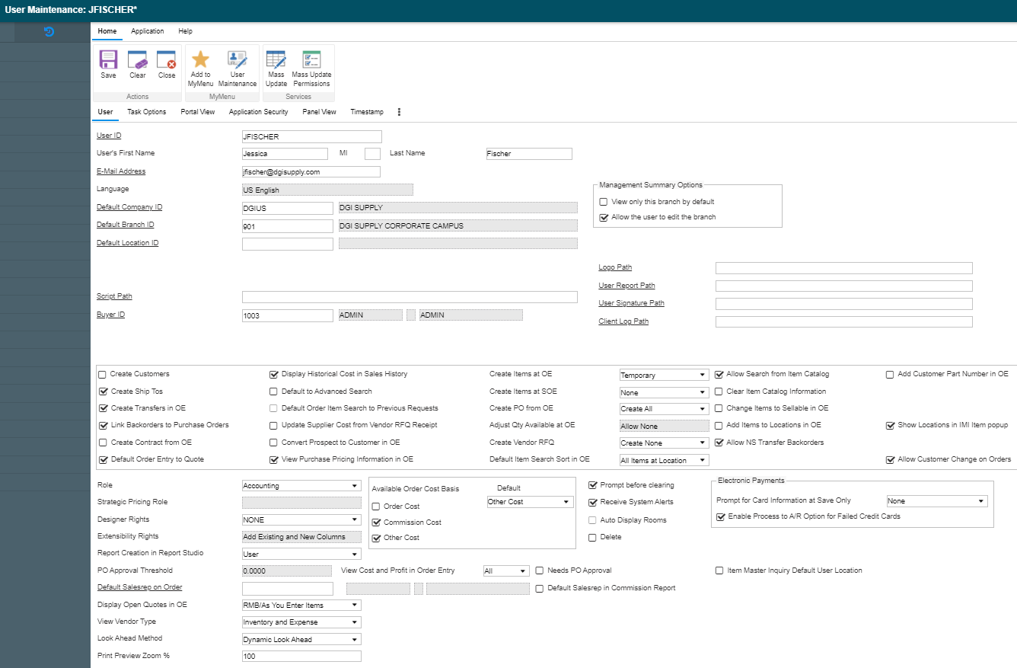Open the tab overflow three-dot menu

pos(400,112)
